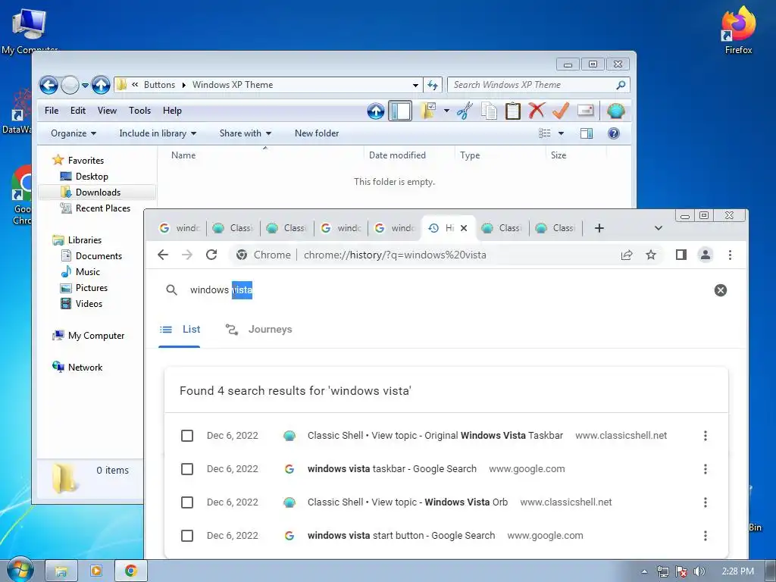Click the Classic Shell Up toolbar icon

point(376,111)
